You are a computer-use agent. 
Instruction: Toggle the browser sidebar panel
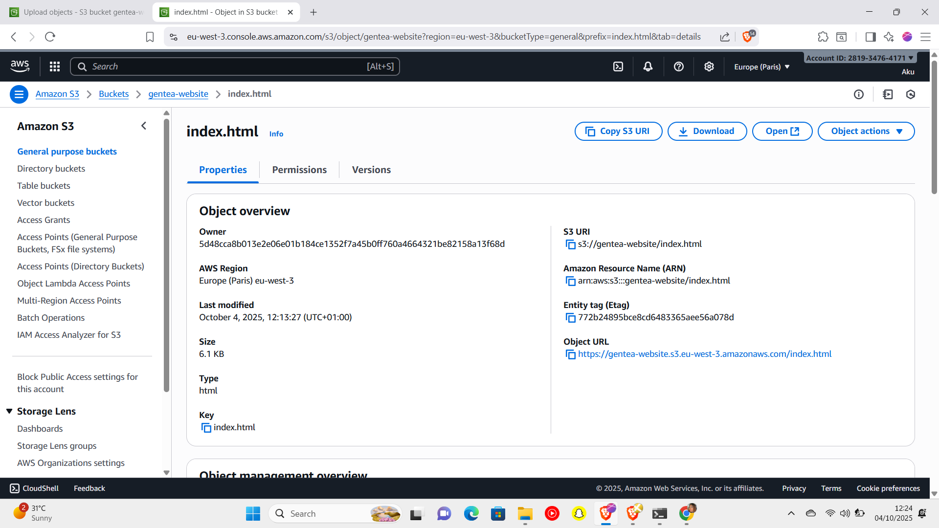click(871, 37)
